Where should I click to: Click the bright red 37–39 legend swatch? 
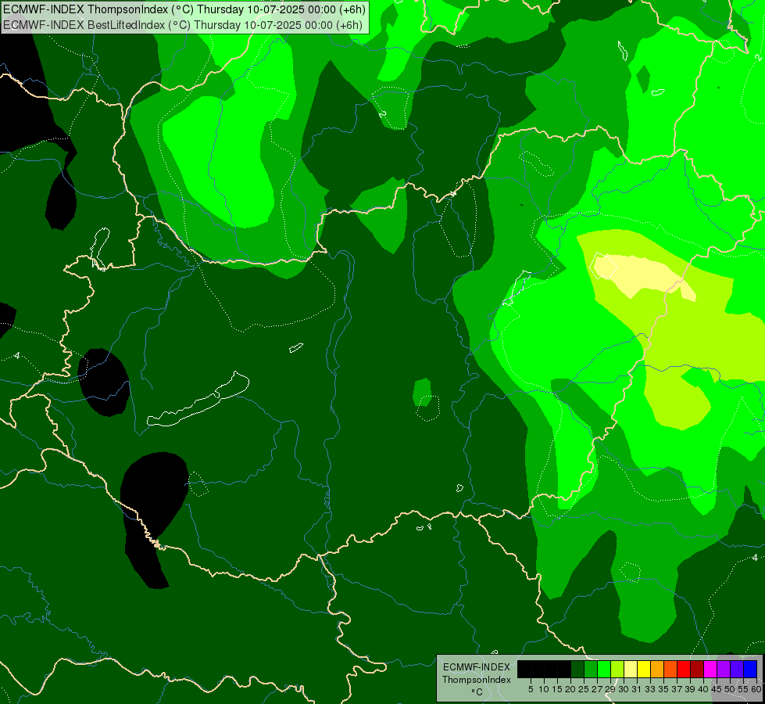pyautogui.click(x=684, y=669)
